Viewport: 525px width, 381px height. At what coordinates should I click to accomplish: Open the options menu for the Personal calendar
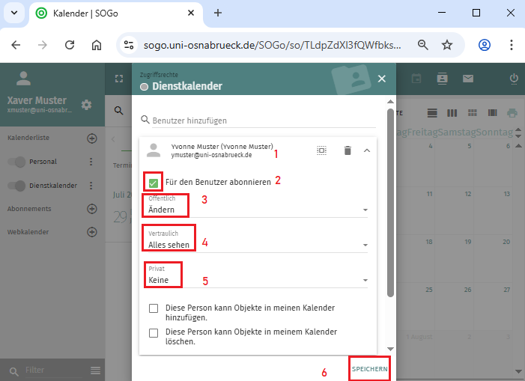[x=91, y=162]
